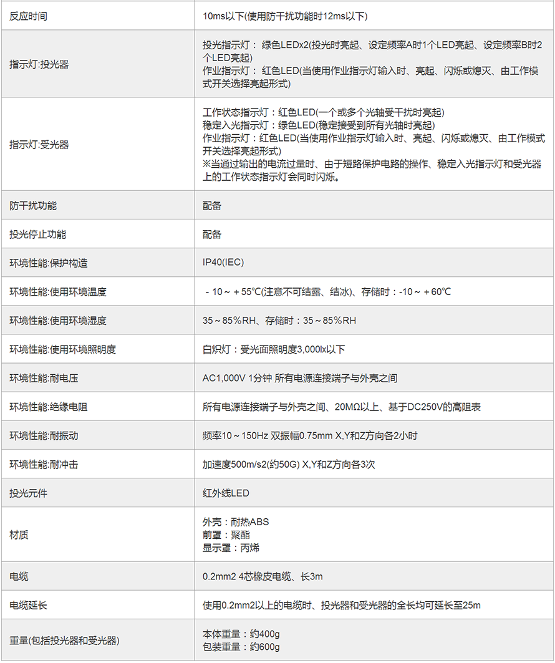Select the 本体重量：约400g weight text

pyautogui.click(x=241, y=634)
